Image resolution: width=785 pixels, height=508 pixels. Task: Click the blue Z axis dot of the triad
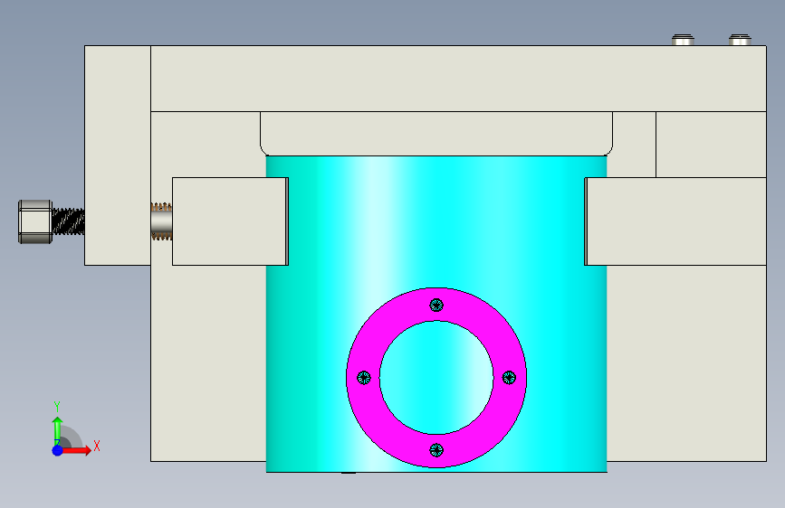58,450
